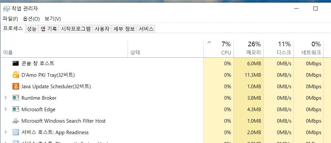The height and width of the screenshot is (143, 331).
Task: Switch to the 시작프로그램 tab
Action: point(75,29)
